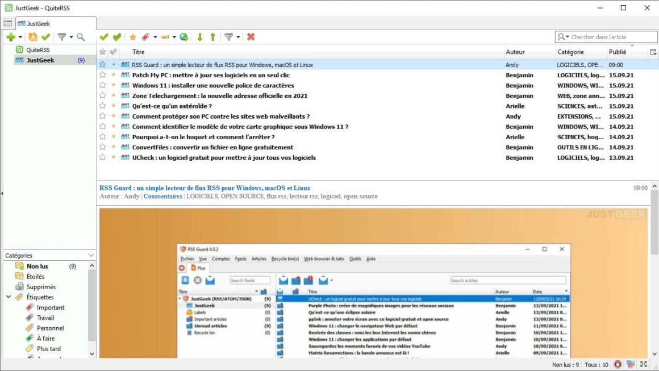Select the Non lus category
Viewport: 659px width, 371px height.
tap(37, 266)
